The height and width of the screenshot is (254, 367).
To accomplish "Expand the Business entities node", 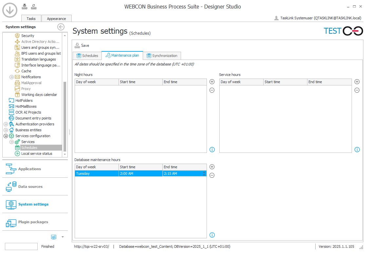I will click(6, 130).
